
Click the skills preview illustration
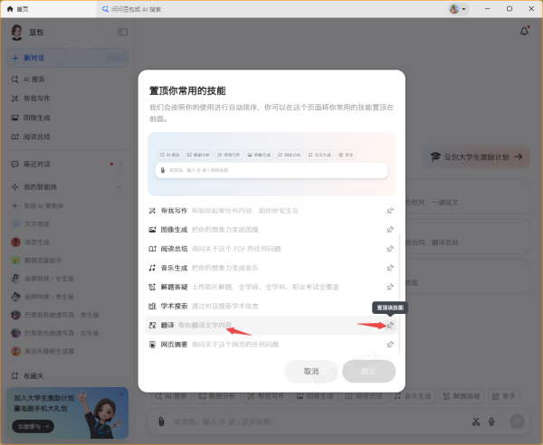271,164
